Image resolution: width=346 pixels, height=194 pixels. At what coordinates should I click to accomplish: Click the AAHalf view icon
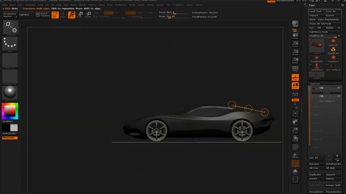(x=295, y=60)
